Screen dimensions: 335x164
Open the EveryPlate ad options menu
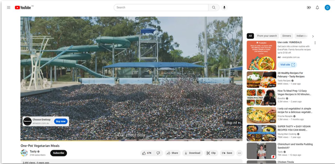point(315,43)
